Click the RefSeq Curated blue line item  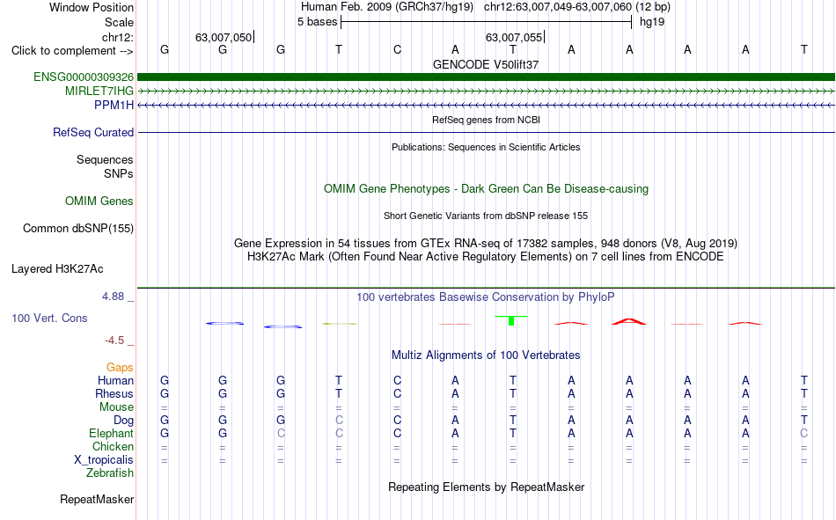487,132
